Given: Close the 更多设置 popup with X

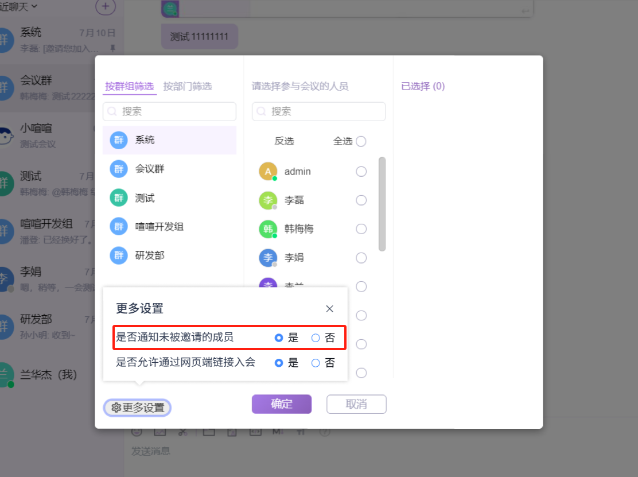Looking at the screenshot, I should click(x=329, y=309).
